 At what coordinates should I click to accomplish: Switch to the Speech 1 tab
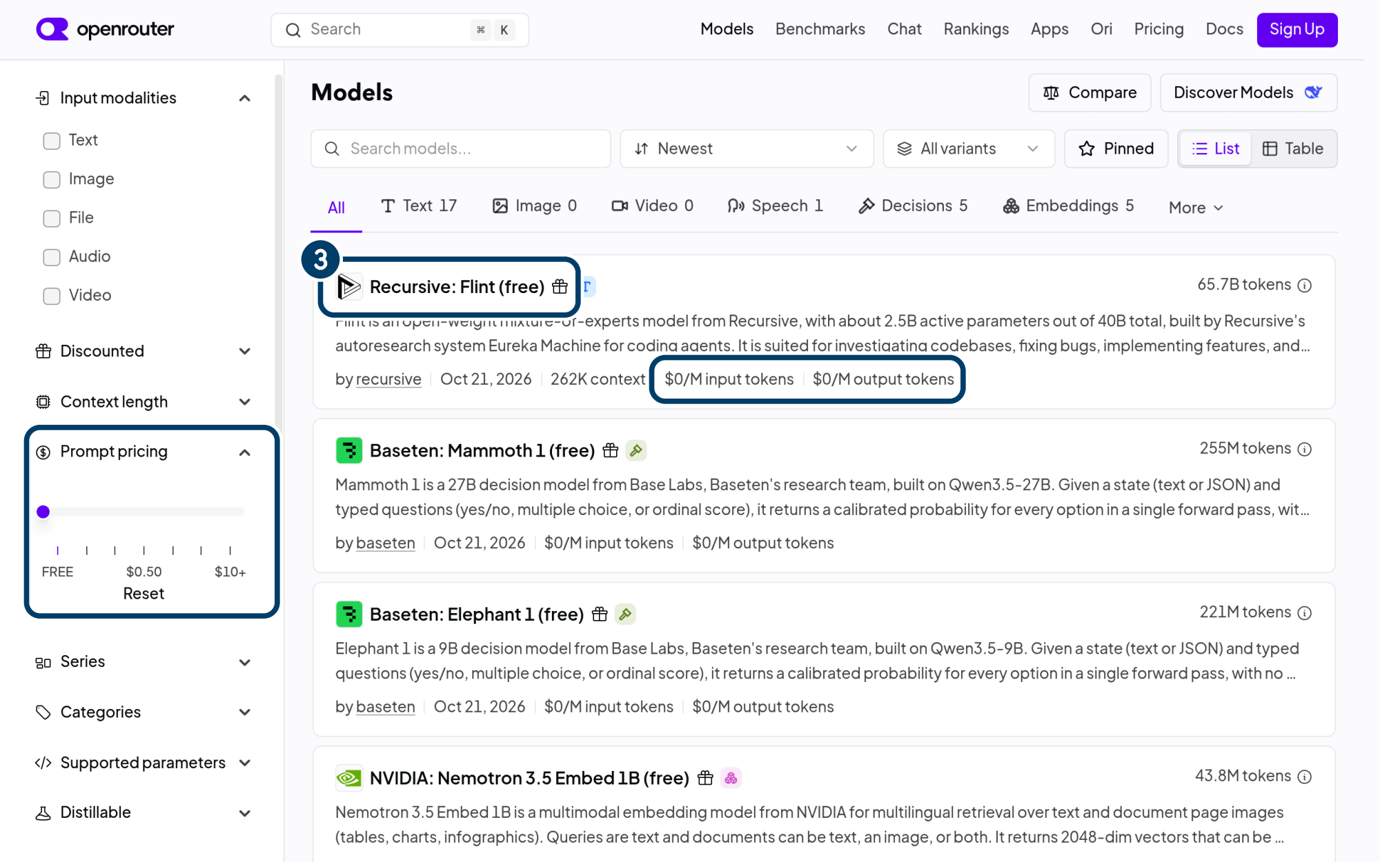[x=776, y=206]
